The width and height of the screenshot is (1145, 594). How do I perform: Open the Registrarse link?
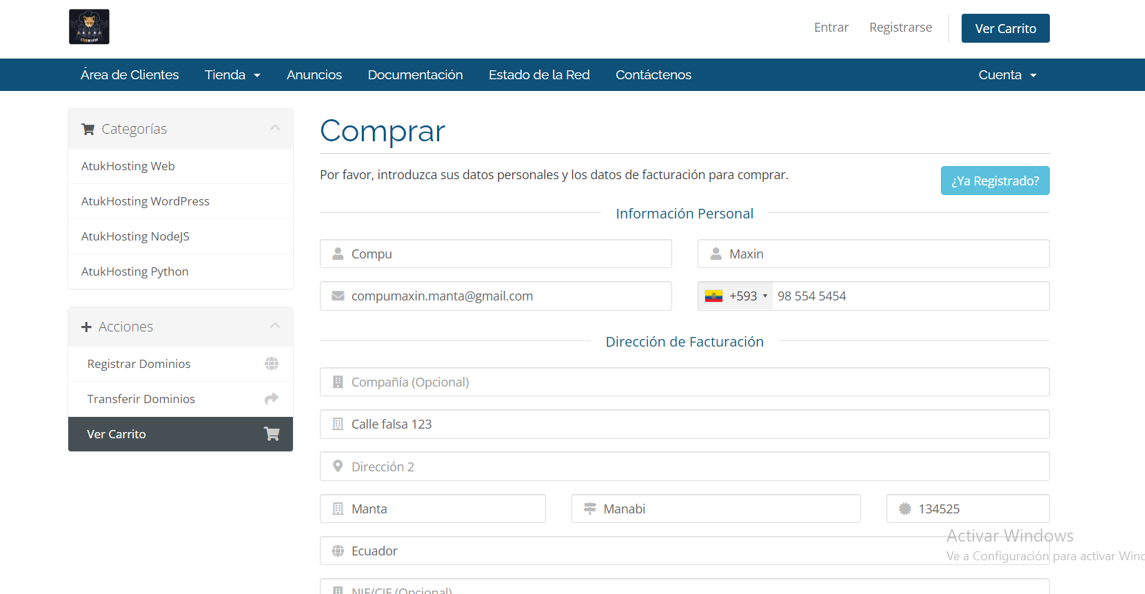[900, 28]
